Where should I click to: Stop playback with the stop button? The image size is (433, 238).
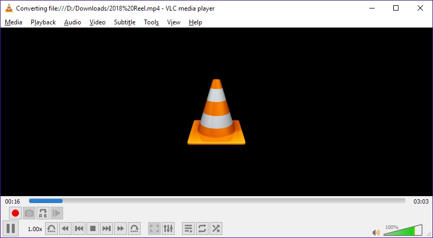pyautogui.click(x=93, y=228)
